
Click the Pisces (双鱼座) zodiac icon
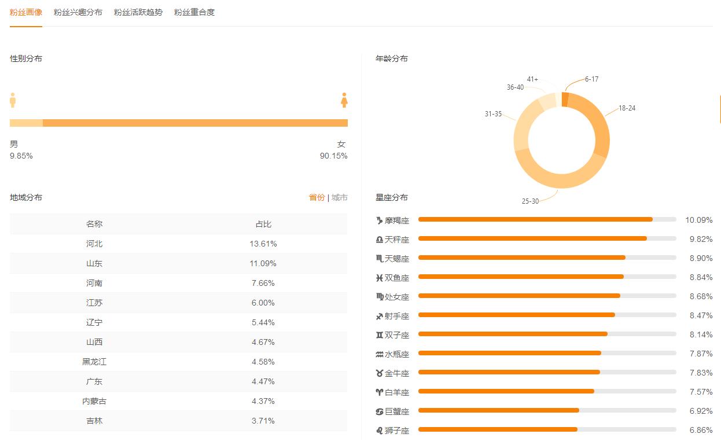[x=380, y=278]
